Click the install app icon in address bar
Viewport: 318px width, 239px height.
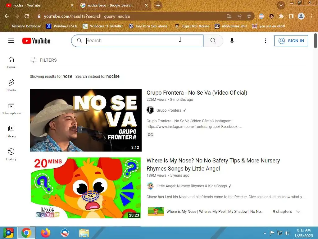229,16
